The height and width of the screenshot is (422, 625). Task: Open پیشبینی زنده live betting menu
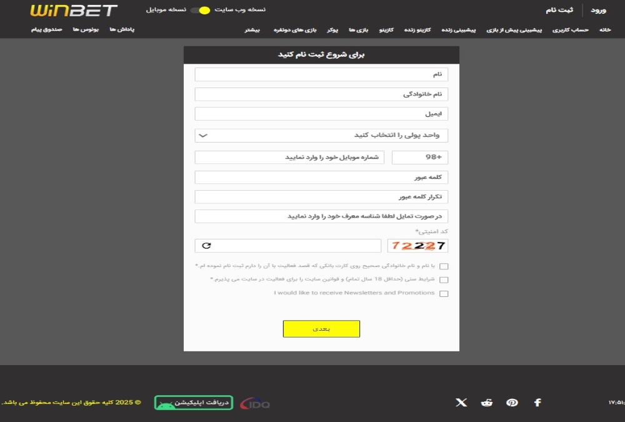[458, 30]
